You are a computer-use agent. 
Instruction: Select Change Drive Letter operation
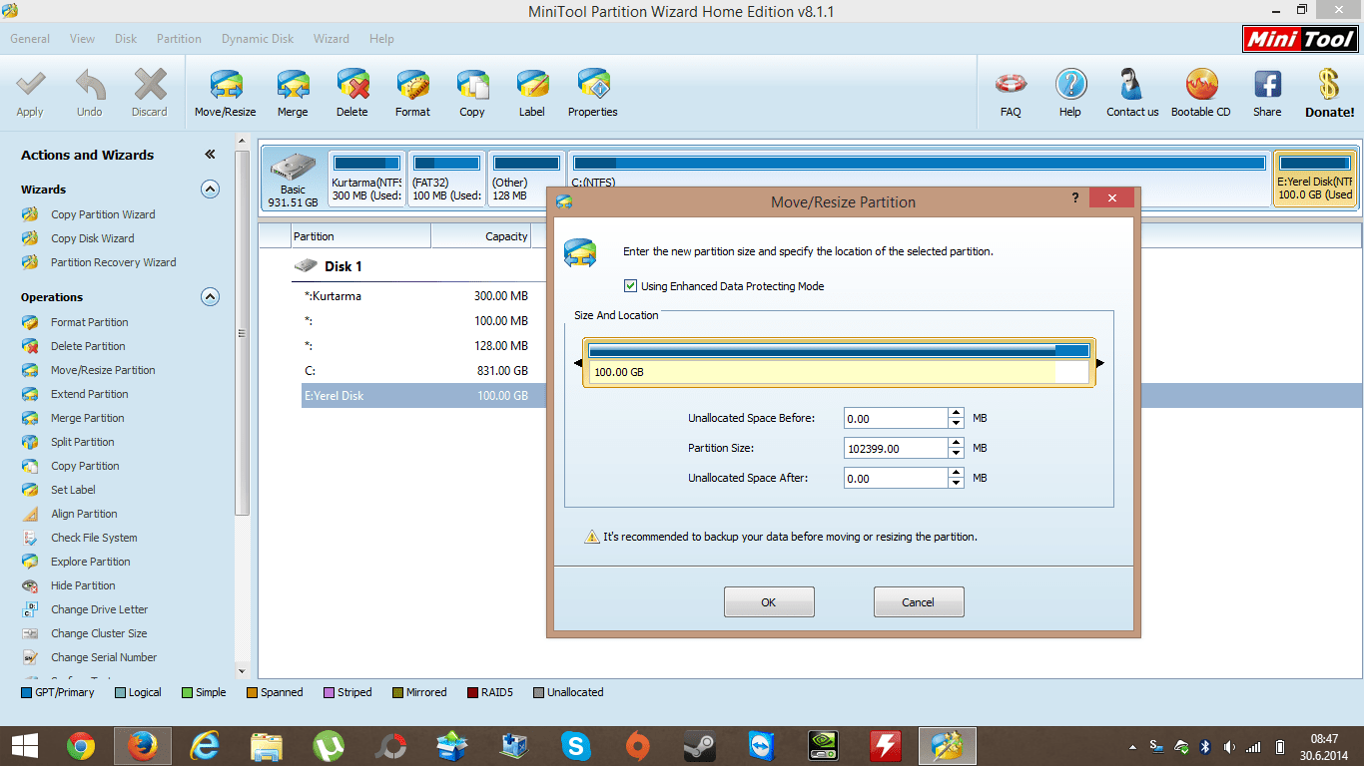[x=99, y=609]
